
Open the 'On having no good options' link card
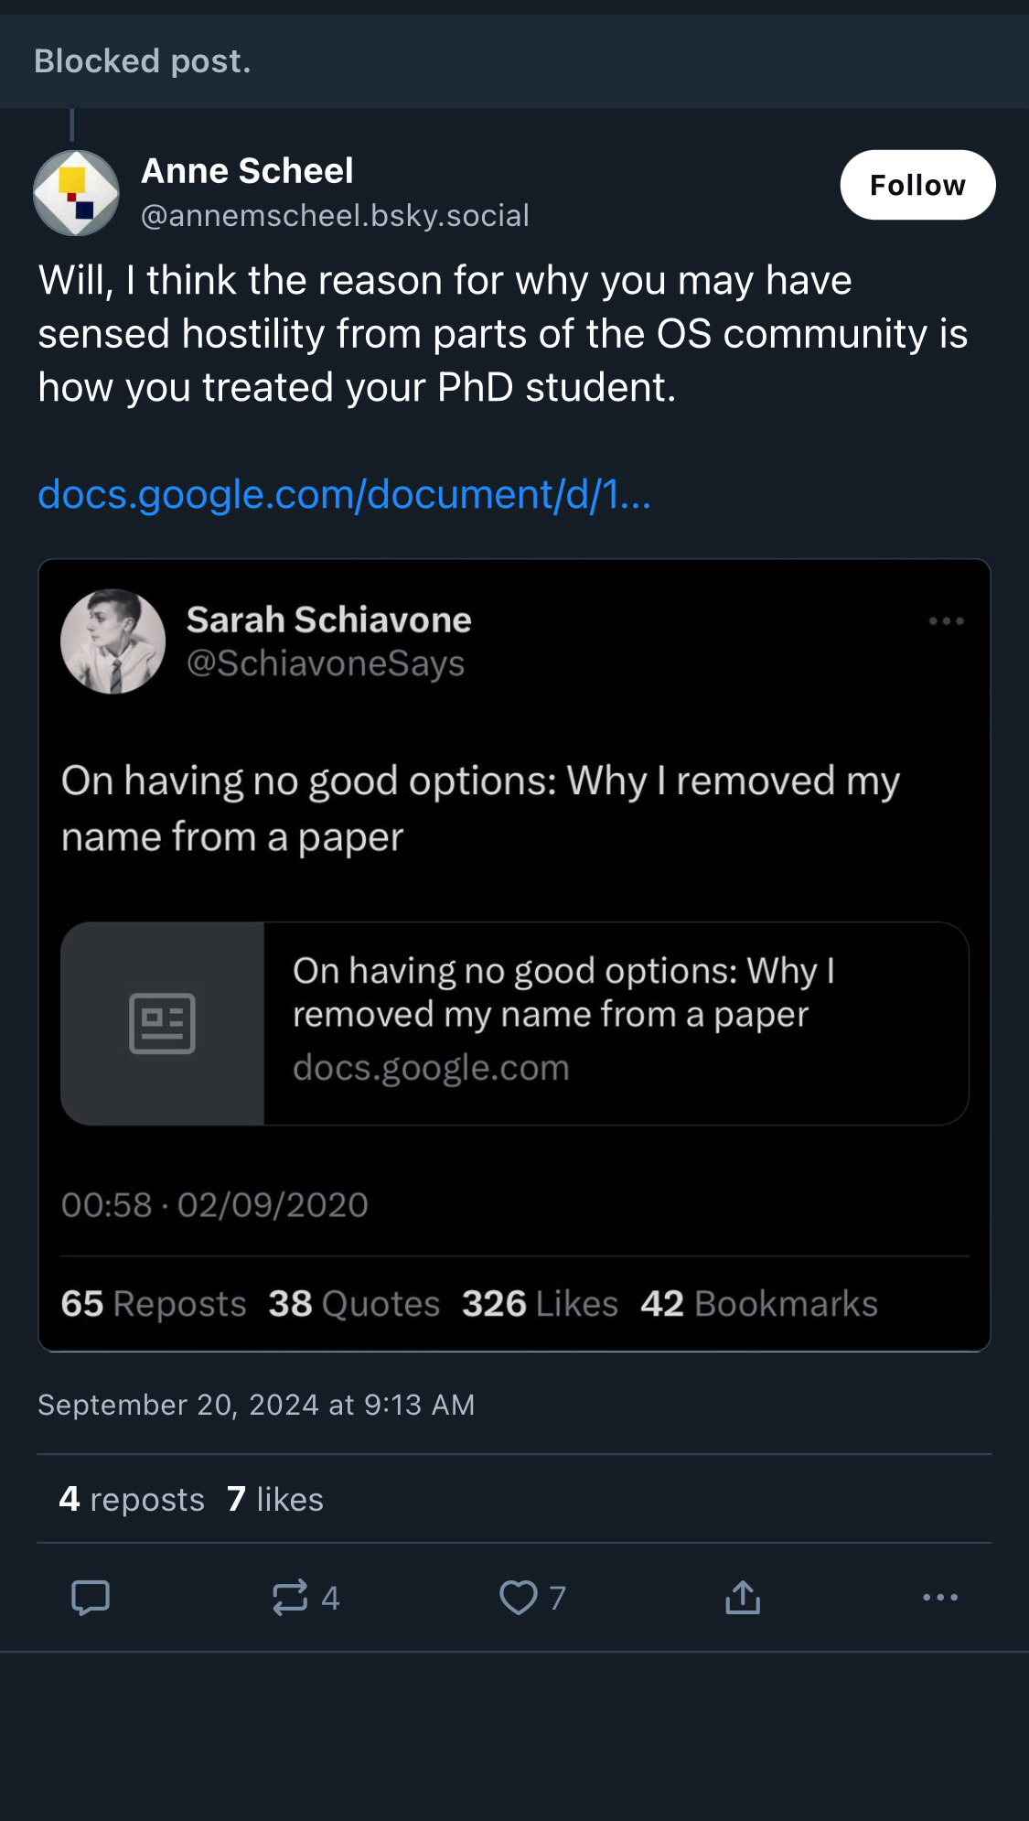[x=615, y=1023]
